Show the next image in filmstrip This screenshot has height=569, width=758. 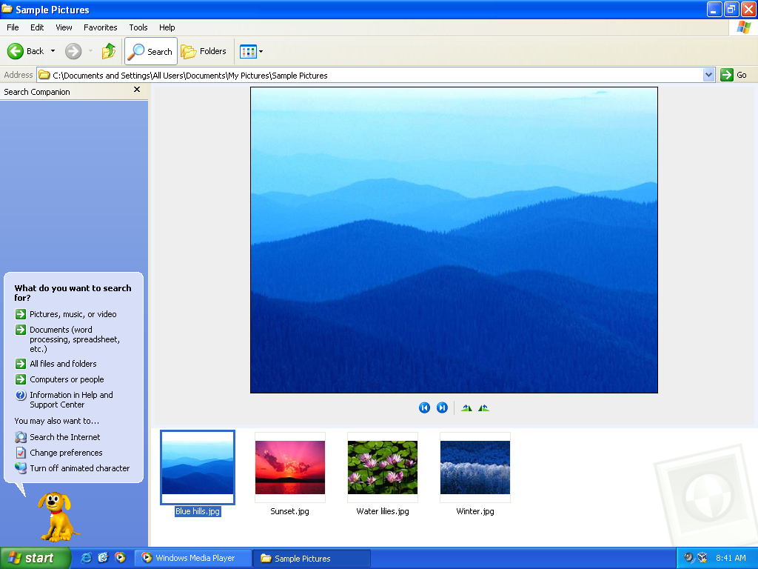442,408
